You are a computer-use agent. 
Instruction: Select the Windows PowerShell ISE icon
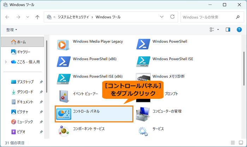pyautogui.click(x=141, y=61)
